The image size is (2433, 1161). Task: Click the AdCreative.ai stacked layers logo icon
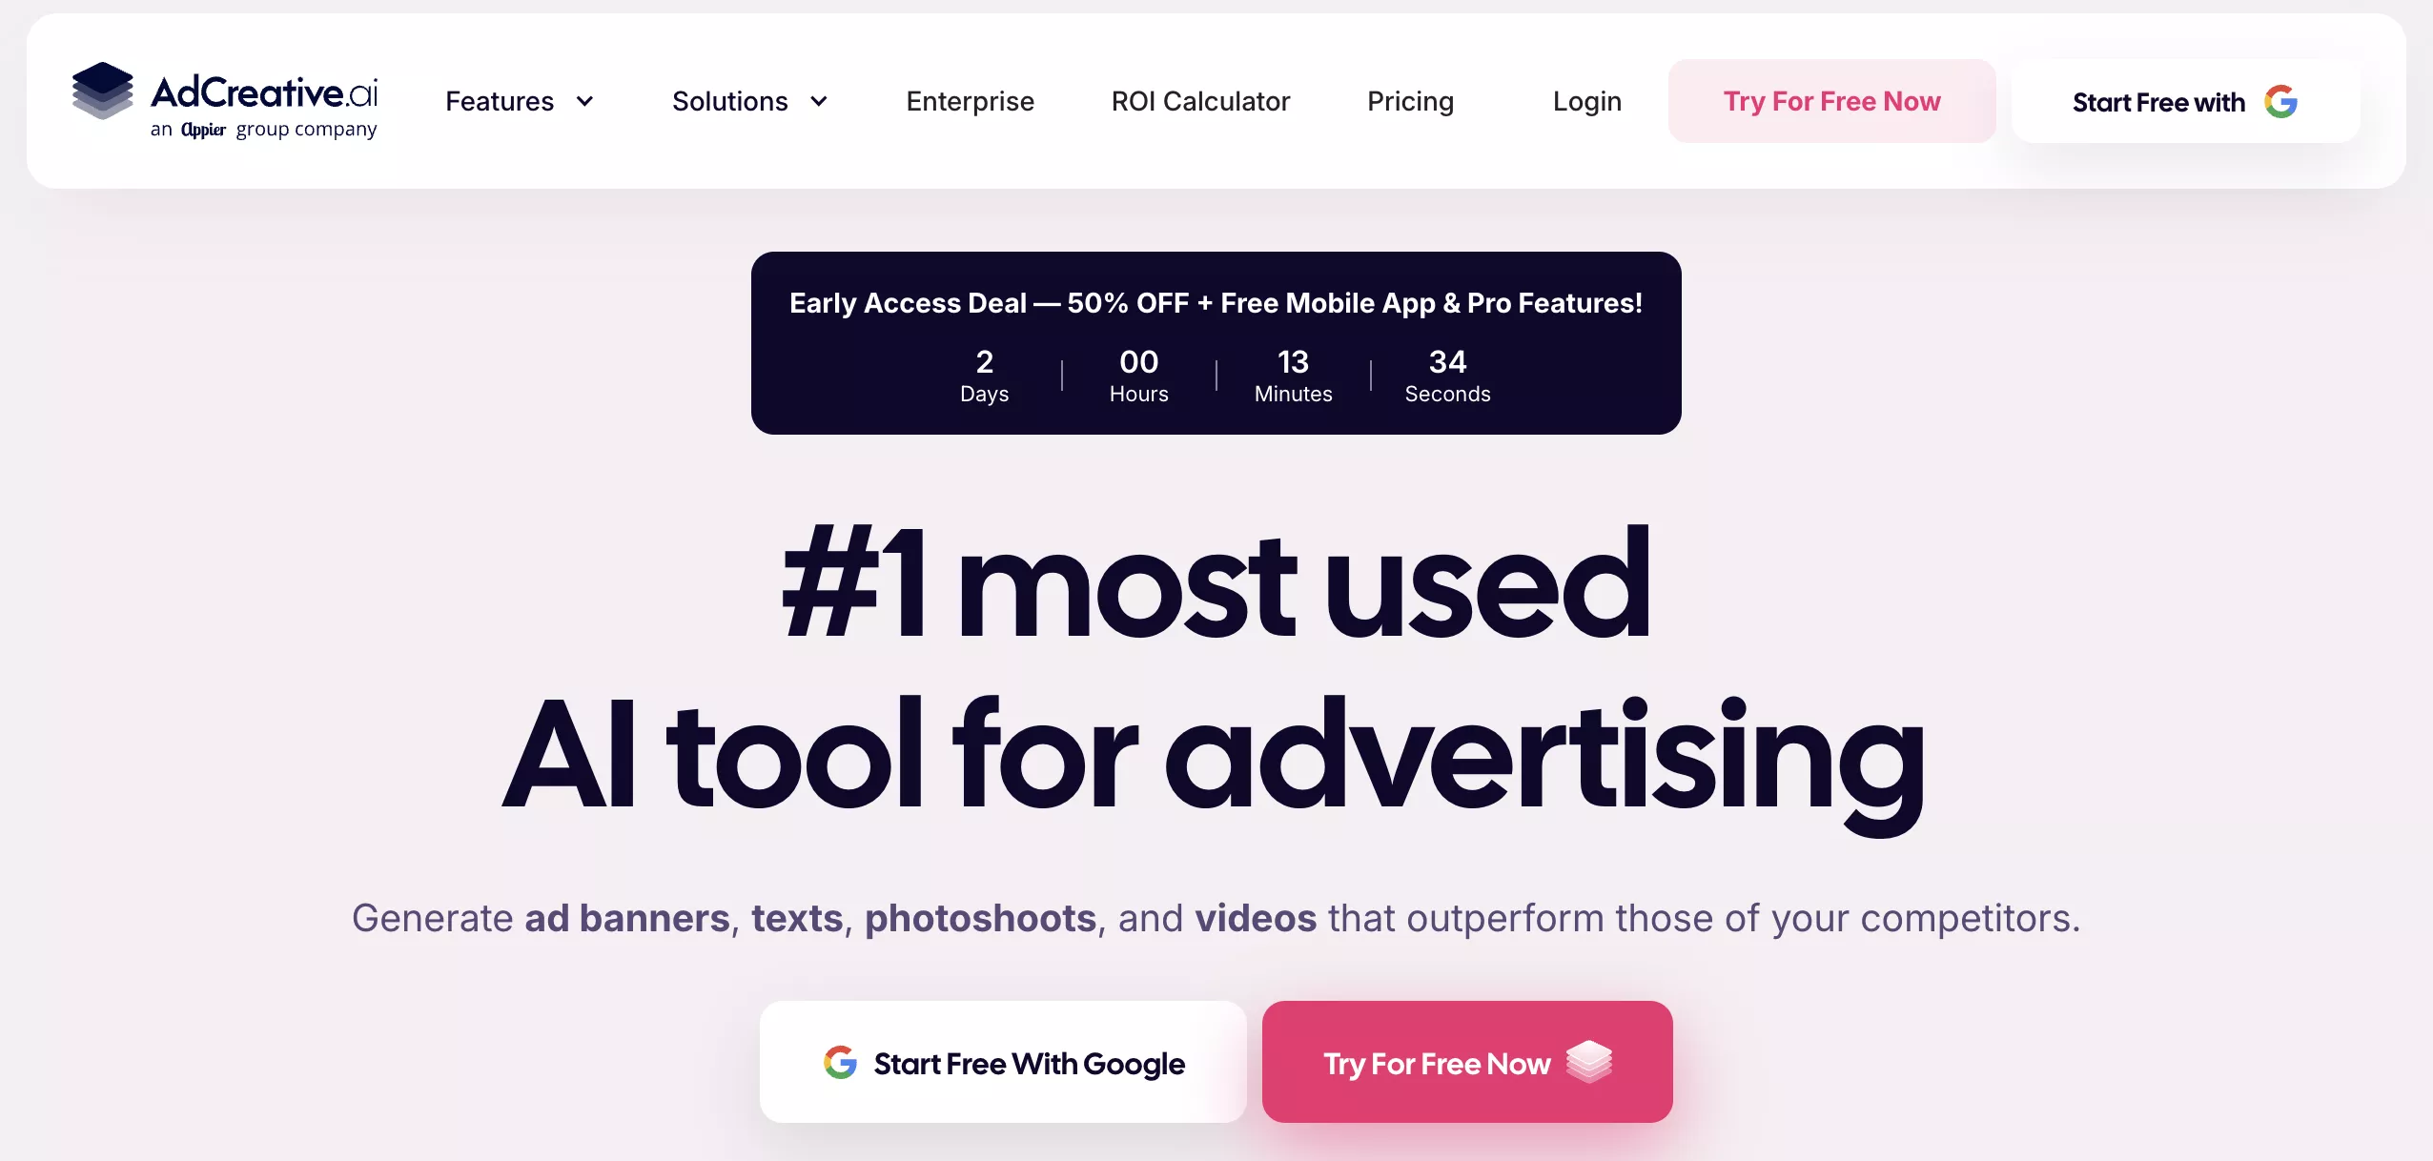(x=103, y=92)
